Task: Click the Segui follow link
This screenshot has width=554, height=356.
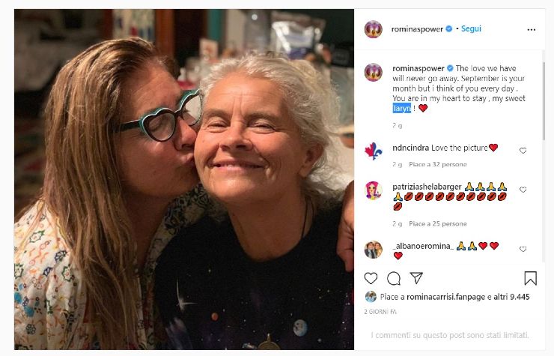Action: [x=471, y=29]
